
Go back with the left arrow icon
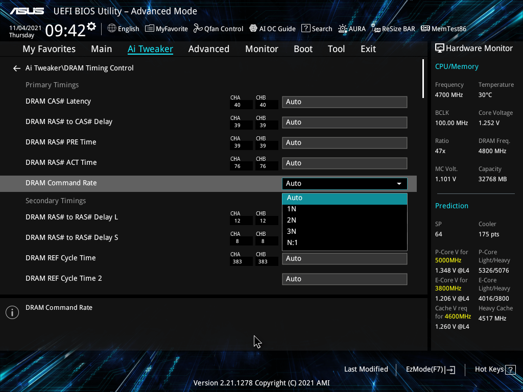point(17,68)
